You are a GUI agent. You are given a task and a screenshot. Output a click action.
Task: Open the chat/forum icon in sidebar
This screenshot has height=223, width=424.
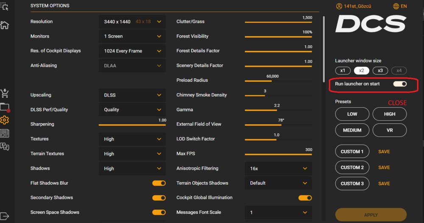point(5,147)
